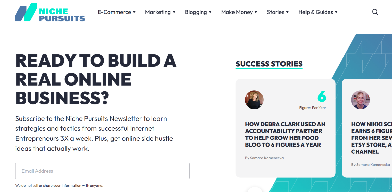Click the Niche Pursuits logo

tap(50, 12)
